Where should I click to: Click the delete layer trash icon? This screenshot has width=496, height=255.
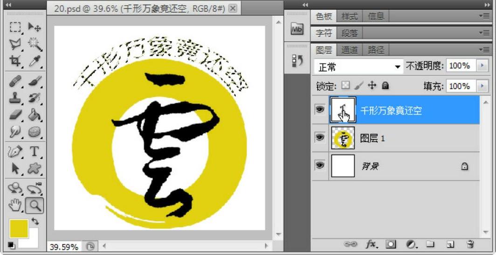point(469,244)
